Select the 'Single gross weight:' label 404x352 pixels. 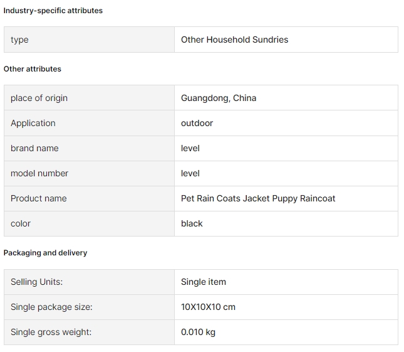click(x=51, y=332)
